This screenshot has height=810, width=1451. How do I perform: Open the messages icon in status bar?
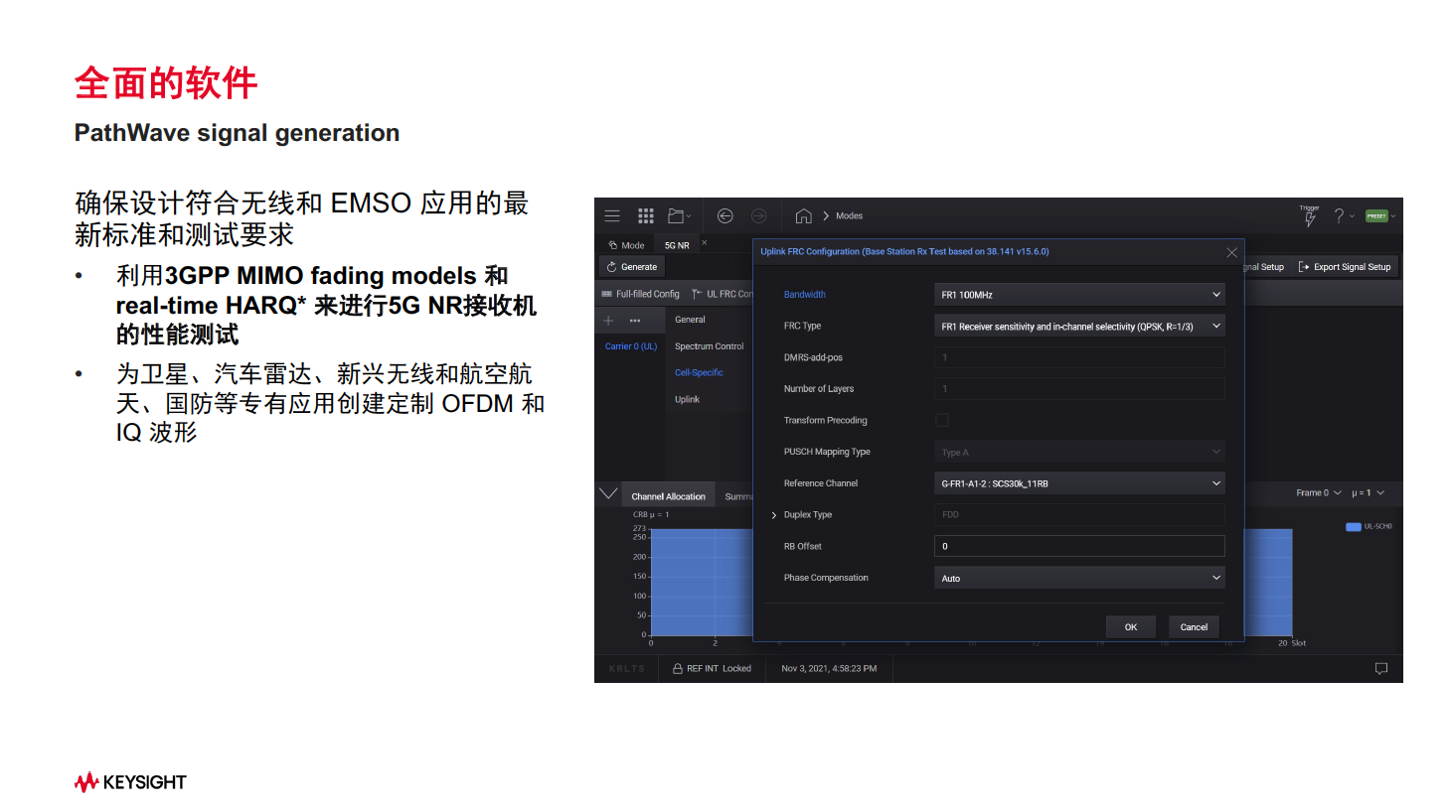click(x=1380, y=668)
